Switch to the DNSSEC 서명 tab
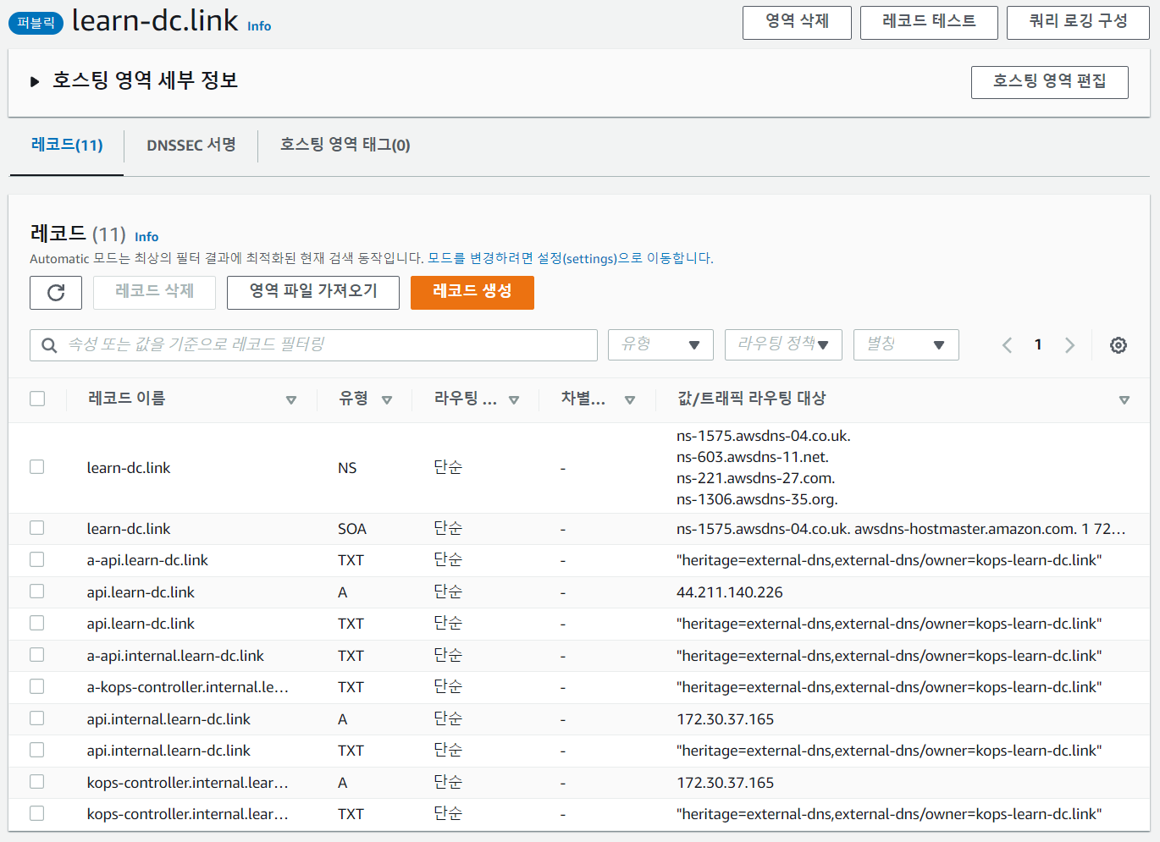This screenshot has width=1160, height=842. (x=191, y=146)
